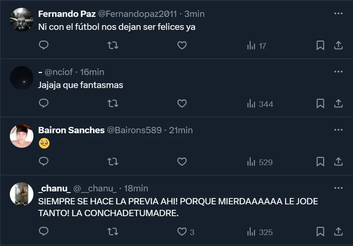
Task: Open more options menu for @nciof tweet
Action: [338, 72]
